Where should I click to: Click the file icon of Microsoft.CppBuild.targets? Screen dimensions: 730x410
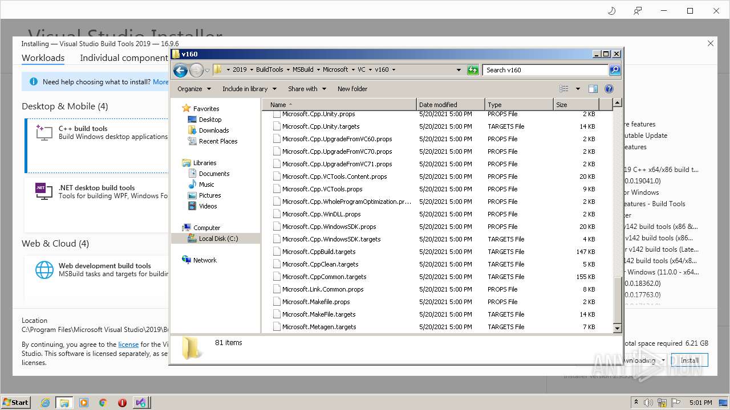(x=277, y=252)
